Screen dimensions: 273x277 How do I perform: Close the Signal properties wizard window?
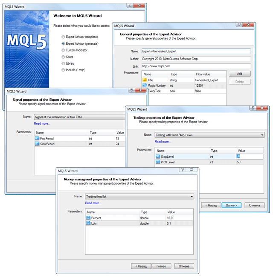(140, 90)
